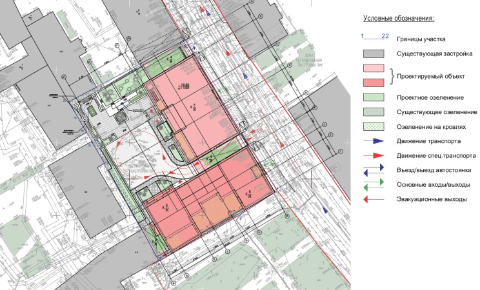Pick the darker red Проектируемый объект swatch
480x290 pixels.
tap(374, 82)
